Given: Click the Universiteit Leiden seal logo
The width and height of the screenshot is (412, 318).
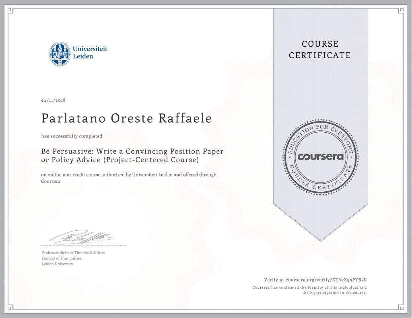Looking at the screenshot, I should tap(60, 53).
